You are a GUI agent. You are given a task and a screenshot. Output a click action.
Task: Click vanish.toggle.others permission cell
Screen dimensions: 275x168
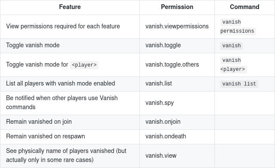coord(177,65)
